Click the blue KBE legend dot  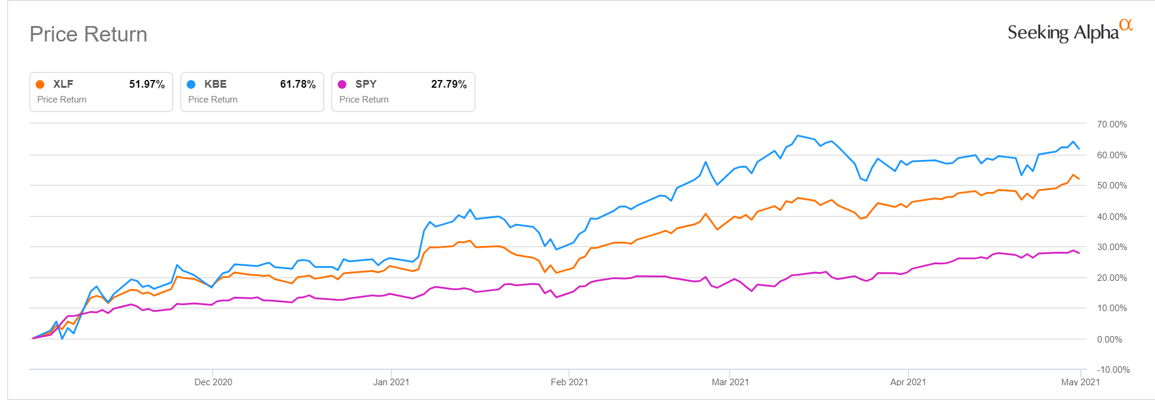[x=191, y=84]
